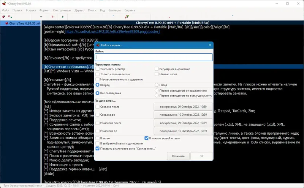Viewport: 304px width, 188px height.
Task: Choose 'Все совпадения' radio option
Action: click(98, 93)
